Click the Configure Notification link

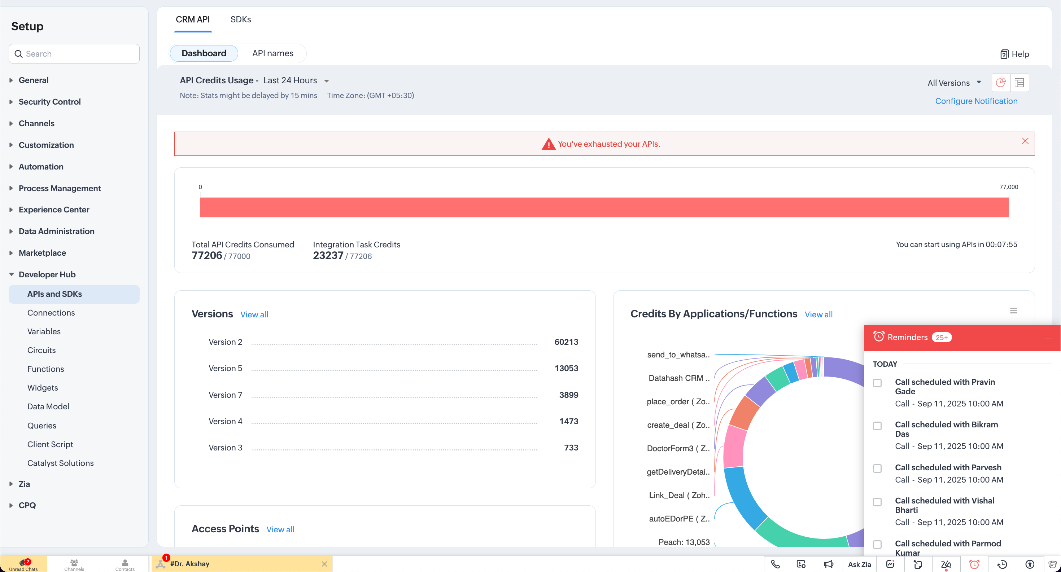976,101
